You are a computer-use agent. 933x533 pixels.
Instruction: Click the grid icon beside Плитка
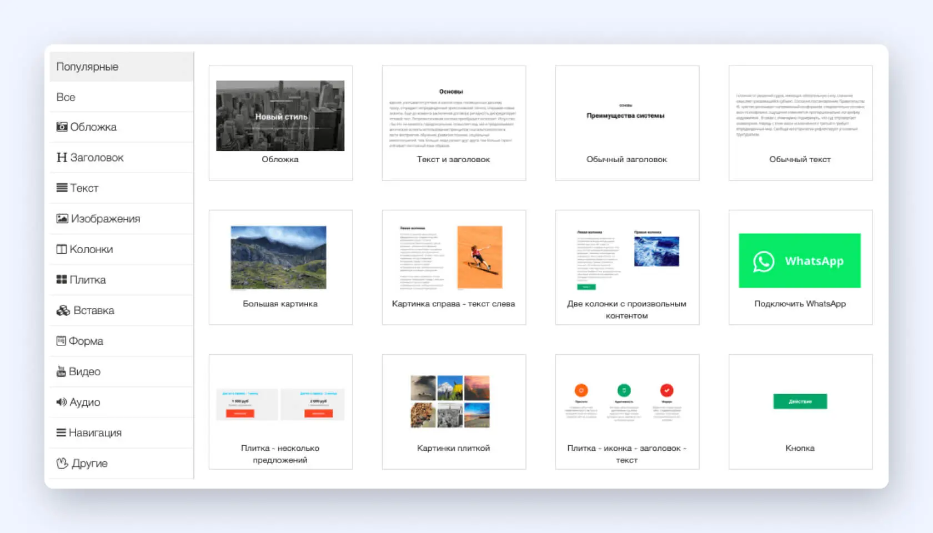(x=62, y=280)
